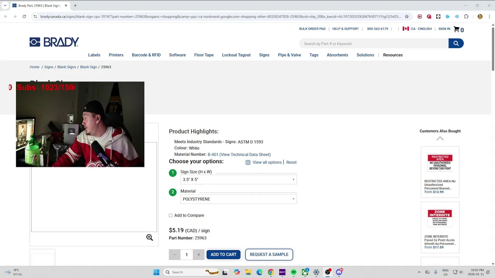Open Discord from the taskbar

(339, 272)
